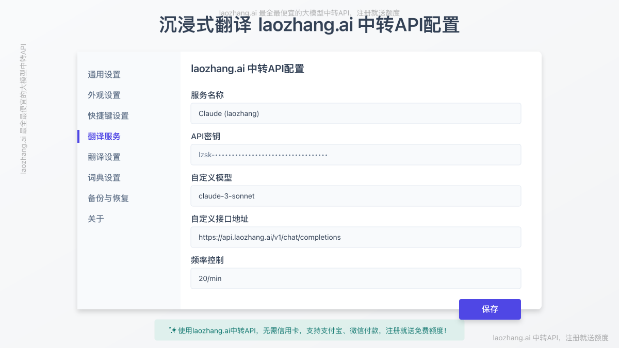
Task: Click the API密钥 label
Action: pos(206,137)
